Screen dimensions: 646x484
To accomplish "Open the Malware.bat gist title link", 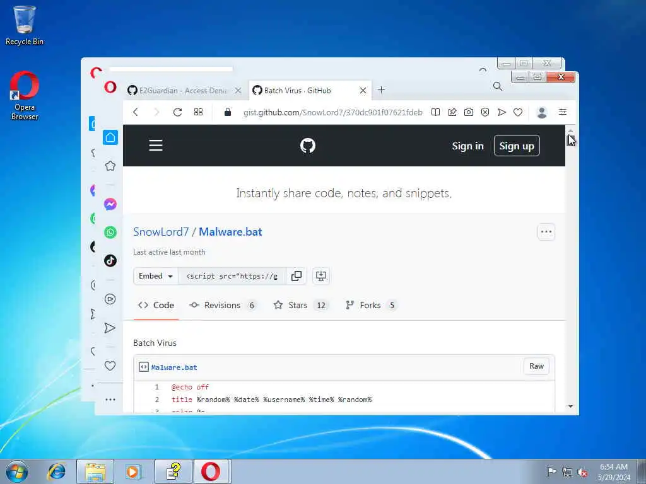I will pyautogui.click(x=230, y=232).
